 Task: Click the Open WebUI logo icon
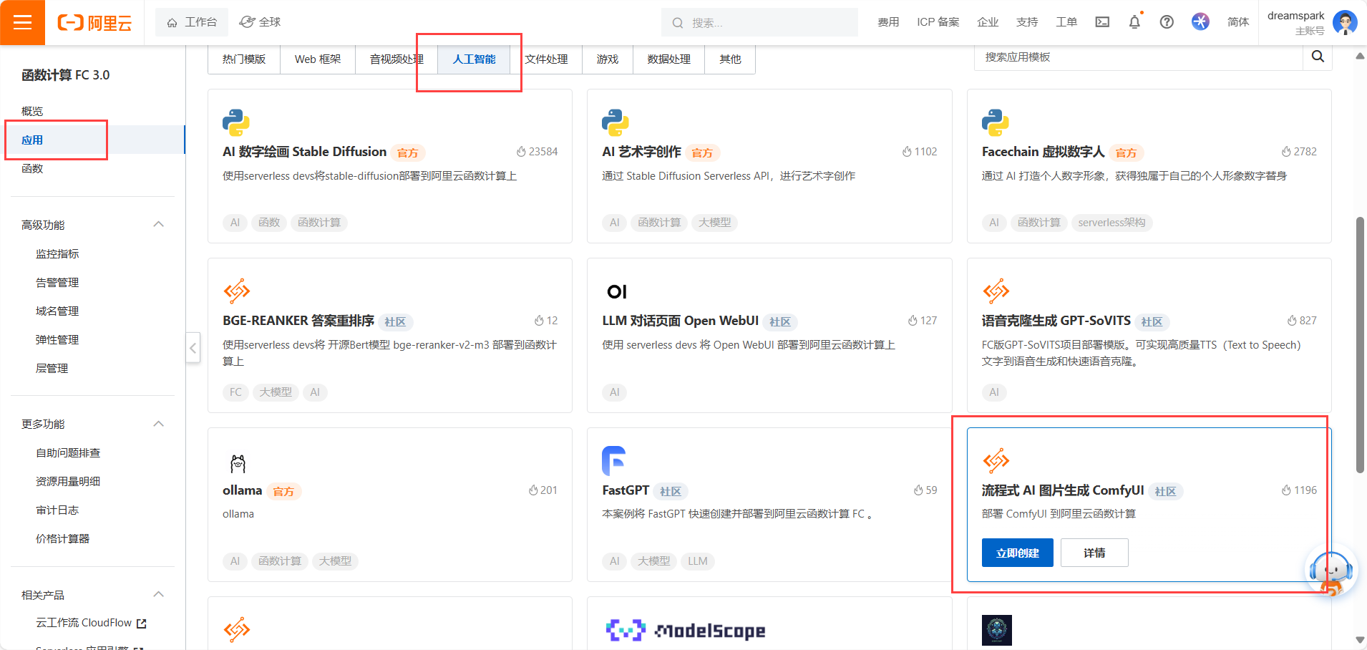click(x=616, y=291)
